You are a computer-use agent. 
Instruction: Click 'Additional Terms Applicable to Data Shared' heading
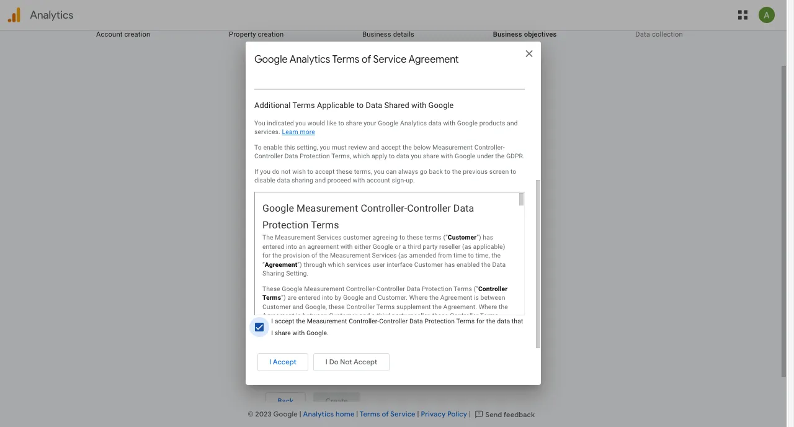tap(354, 106)
